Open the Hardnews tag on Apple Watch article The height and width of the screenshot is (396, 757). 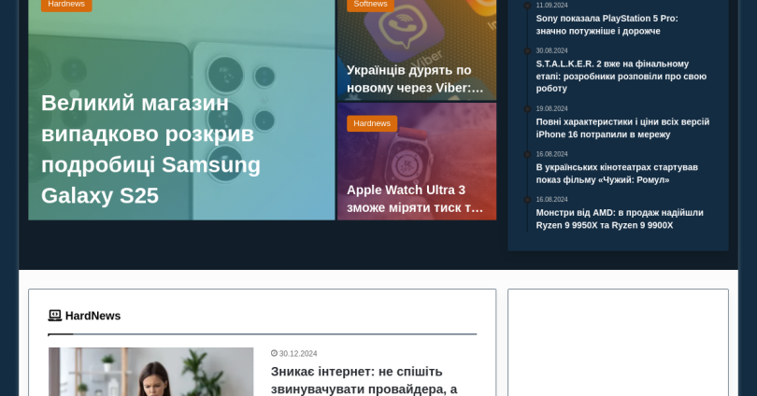(x=372, y=123)
